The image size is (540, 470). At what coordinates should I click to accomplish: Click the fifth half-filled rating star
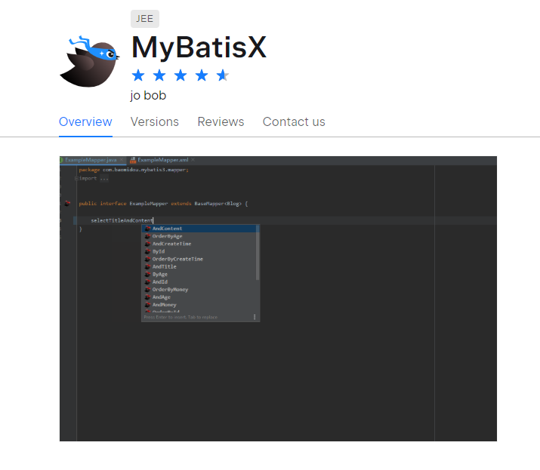(223, 75)
